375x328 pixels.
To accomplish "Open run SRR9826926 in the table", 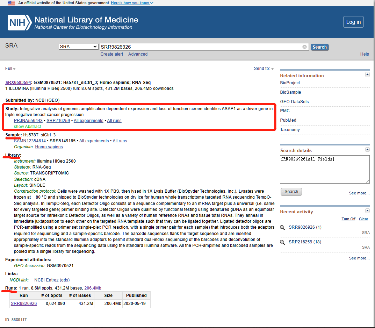I will pyautogui.click(x=24, y=304).
